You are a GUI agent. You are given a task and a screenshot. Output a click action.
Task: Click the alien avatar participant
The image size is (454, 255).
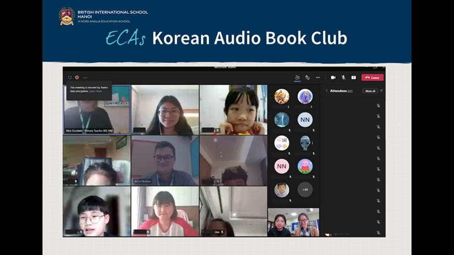point(305,143)
